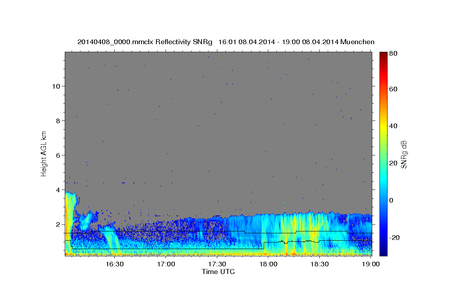Image resolution: width=460 pixels, height=307 pixels.
Task: Click the 17:30 time tick label
Action: click(217, 264)
